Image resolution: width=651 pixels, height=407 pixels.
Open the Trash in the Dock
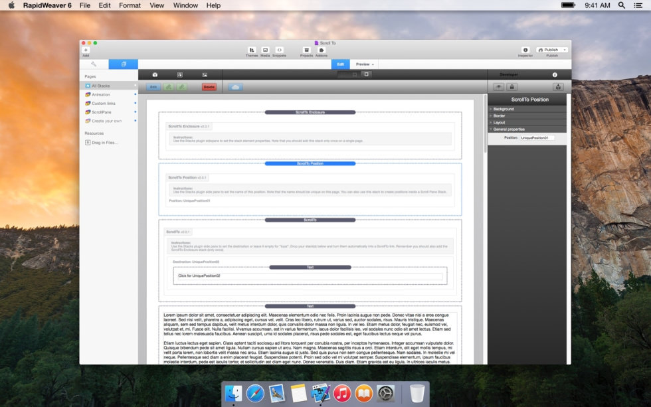417,393
